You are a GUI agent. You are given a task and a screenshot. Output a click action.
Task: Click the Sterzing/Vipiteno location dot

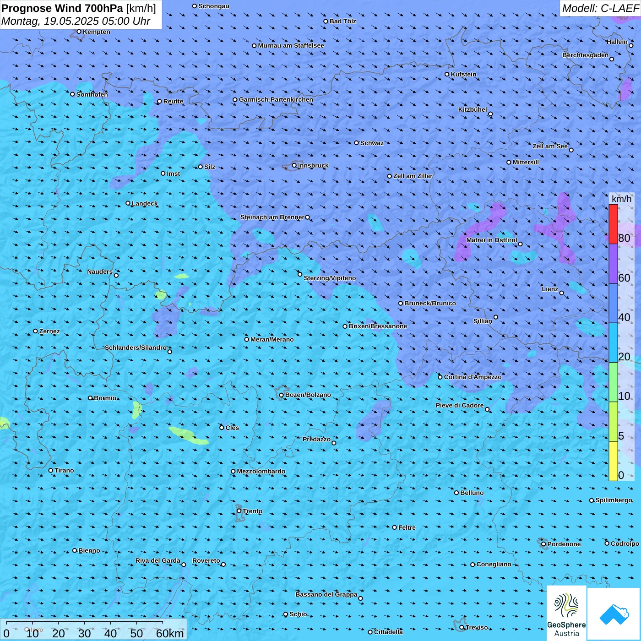tap(300, 274)
